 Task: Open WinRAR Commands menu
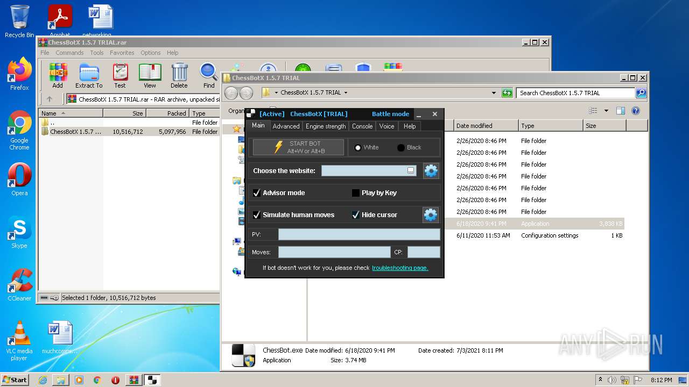pyautogui.click(x=69, y=53)
